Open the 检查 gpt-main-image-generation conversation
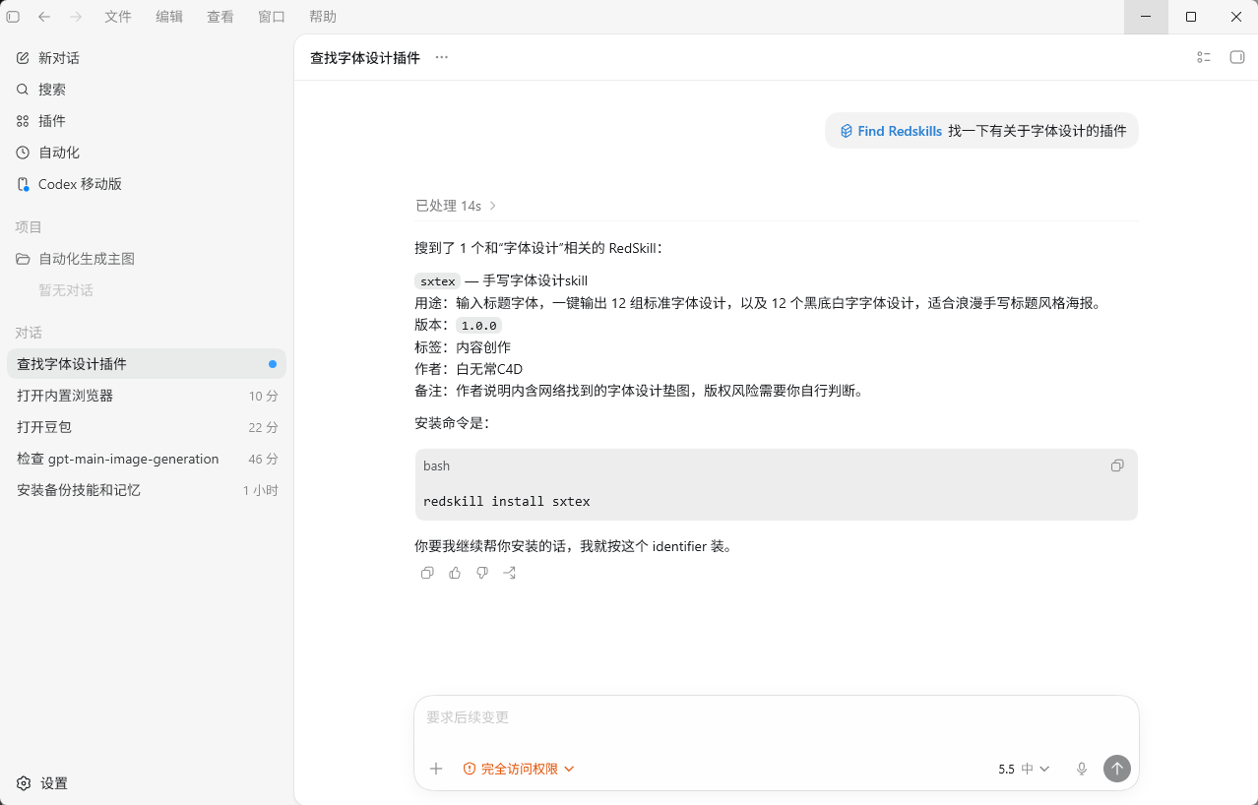1258x805 pixels. [147, 459]
